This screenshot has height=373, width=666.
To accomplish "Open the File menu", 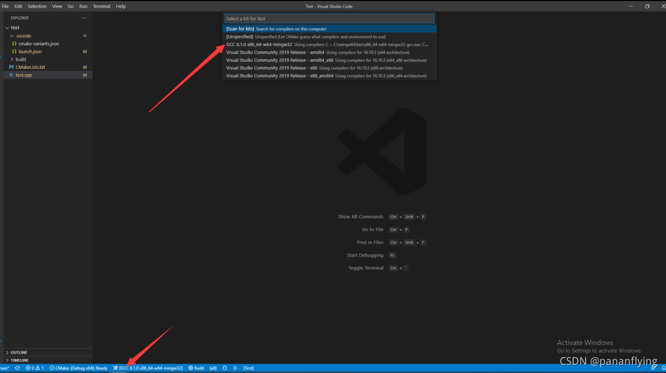I will coord(5,6).
